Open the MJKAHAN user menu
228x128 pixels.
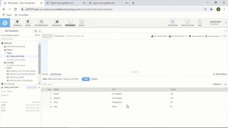tap(218, 23)
